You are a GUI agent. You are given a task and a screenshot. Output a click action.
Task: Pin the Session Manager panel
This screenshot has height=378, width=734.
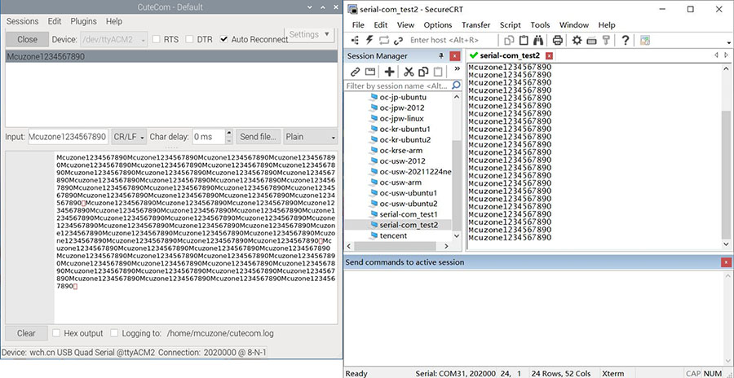click(441, 56)
